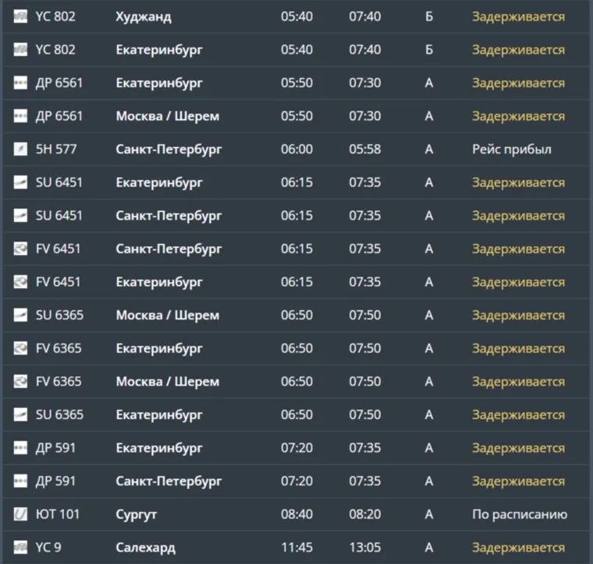Open flight number YC 9

coord(48,548)
